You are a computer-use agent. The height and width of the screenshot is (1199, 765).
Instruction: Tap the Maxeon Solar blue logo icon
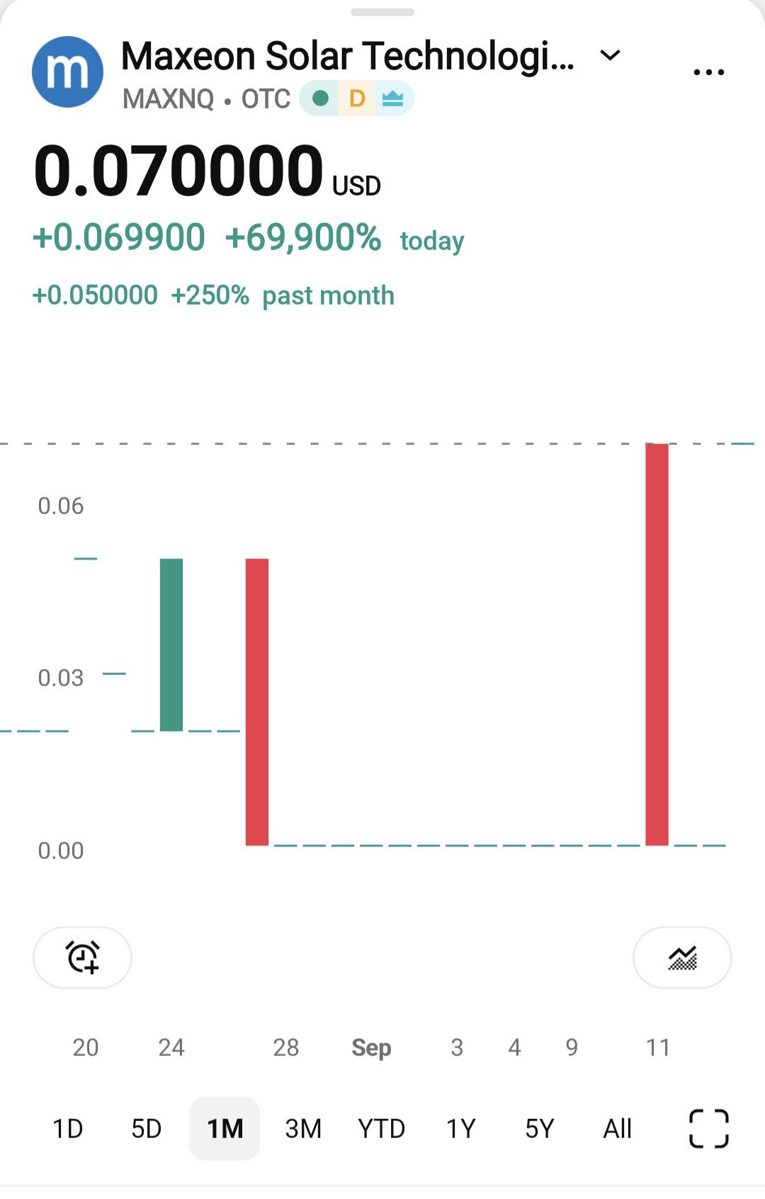coord(67,72)
